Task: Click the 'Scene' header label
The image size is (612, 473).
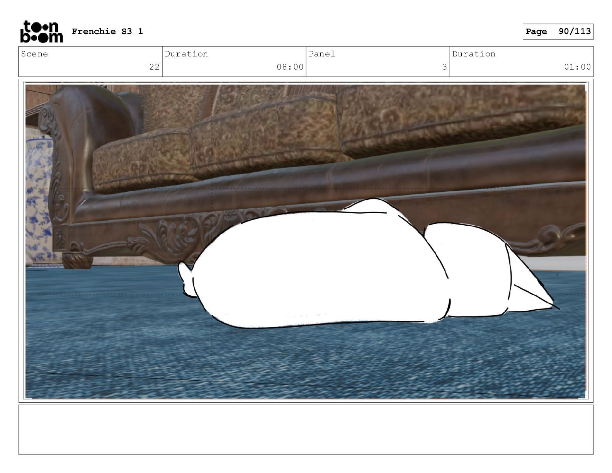Action: pos(34,54)
